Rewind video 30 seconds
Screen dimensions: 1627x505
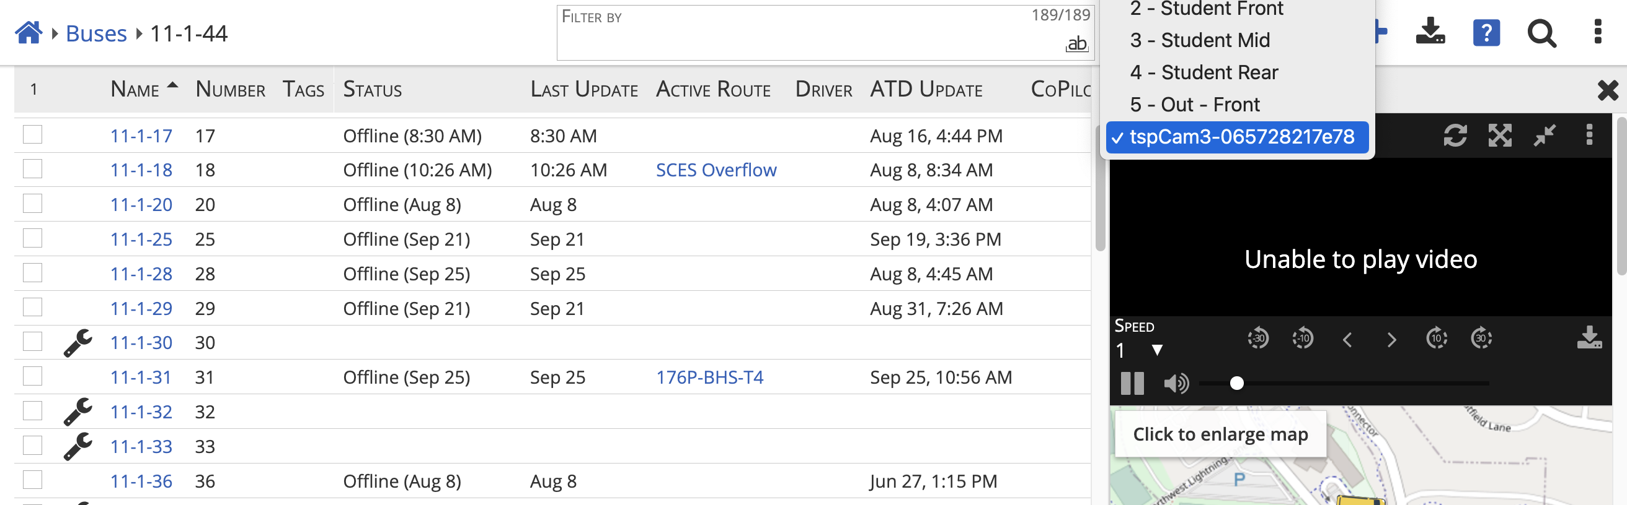pyautogui.click(x=1257, y=339)
